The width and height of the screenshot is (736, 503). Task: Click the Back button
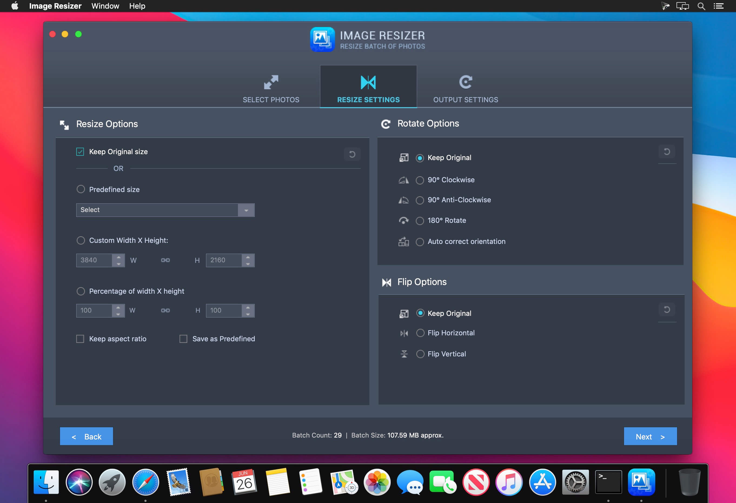[x=87, y=436]
